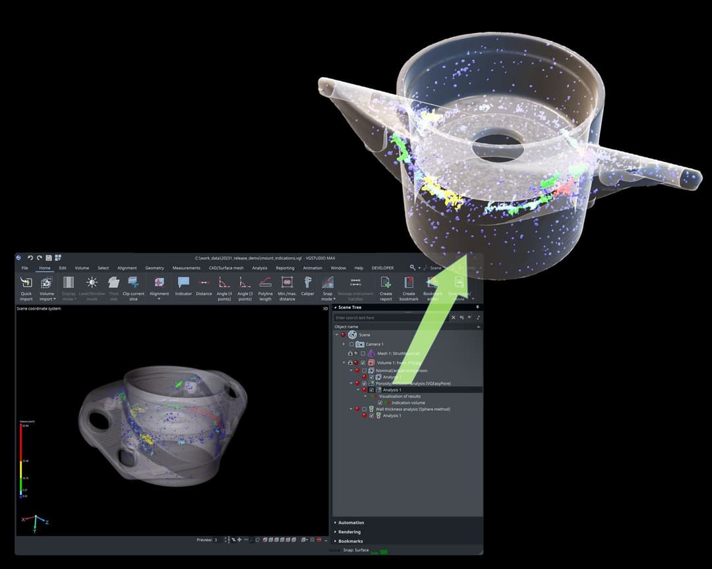This screenshot has width=712, height=569.
Task: Enable the Wall thickness analysis checkbox
Action: pos(365,409)
